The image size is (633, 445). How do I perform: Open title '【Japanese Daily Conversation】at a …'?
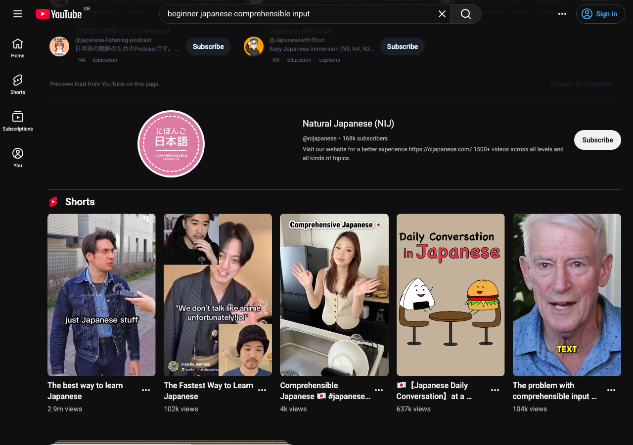tap(434, 391)
